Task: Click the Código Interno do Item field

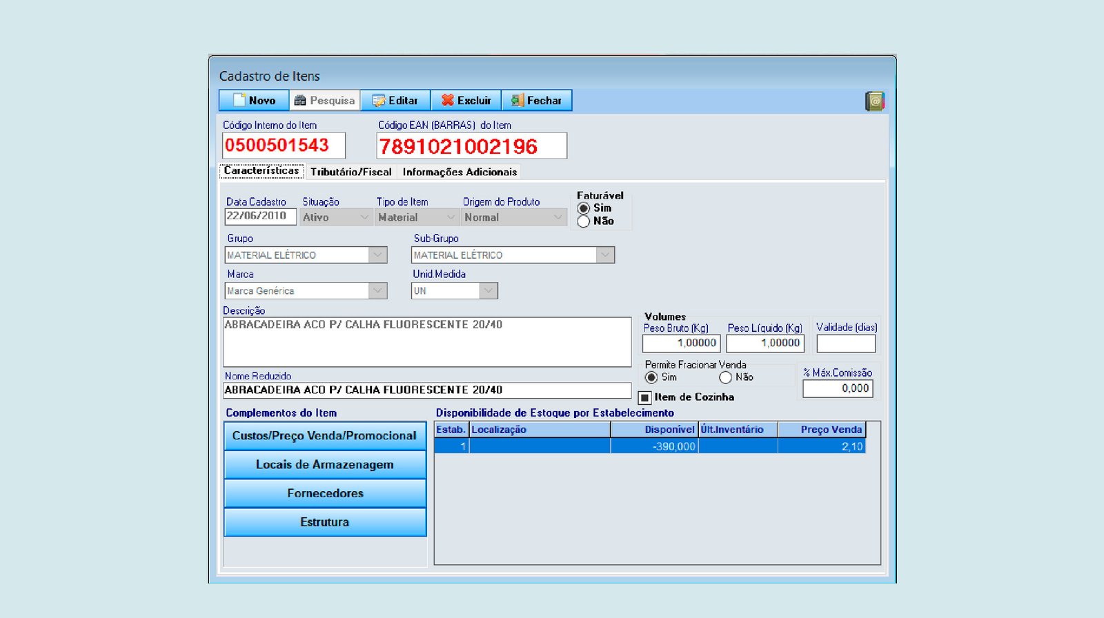Action: click(x=284, y=146)
